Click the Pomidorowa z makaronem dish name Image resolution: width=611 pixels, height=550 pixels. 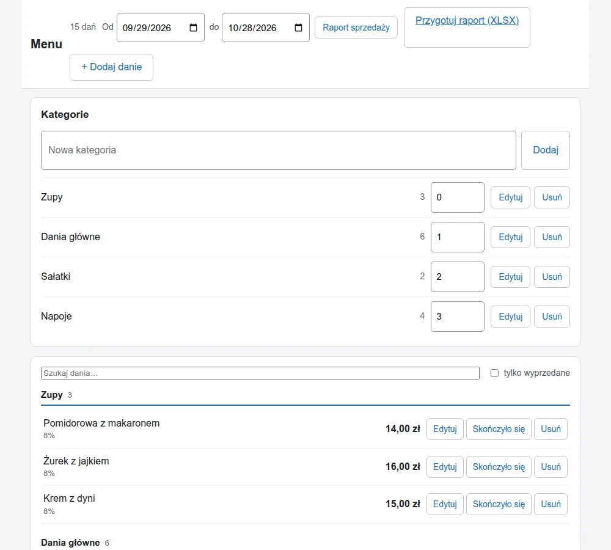[x=101, y=424]
